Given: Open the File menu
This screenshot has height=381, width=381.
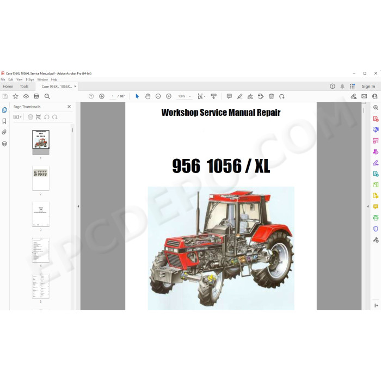Looking at the screenshot, I should [x=3, y=79].
